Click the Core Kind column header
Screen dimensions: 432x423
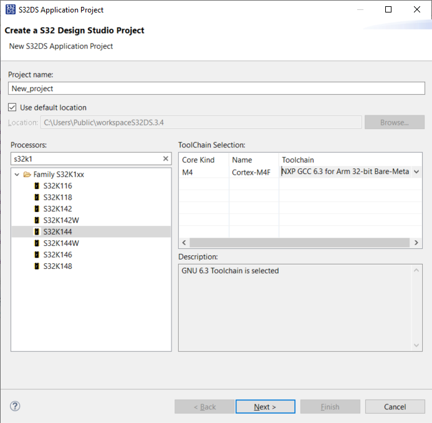[198, 160]
